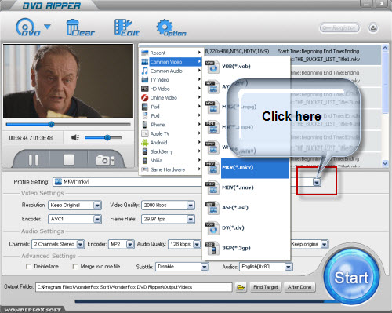This screenshot has width=392, height=313.
Task: Open the Edit filmstrip tool
Action: pos(127,27)
